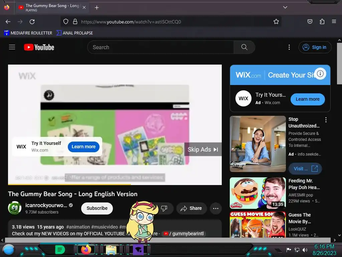Select The Gummy Bear Song tab
The image size is (342, 257).
coord(52,8)
